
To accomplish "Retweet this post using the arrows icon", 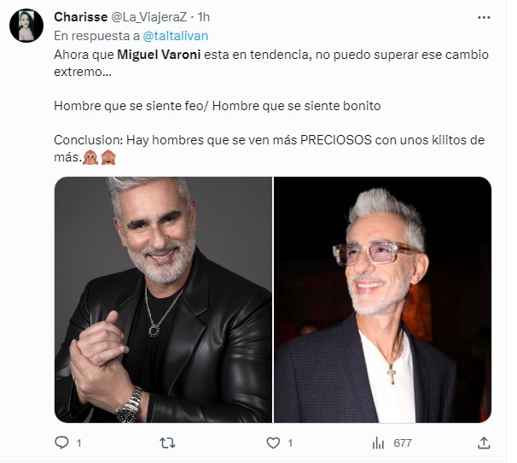I will tap(167, 442).
